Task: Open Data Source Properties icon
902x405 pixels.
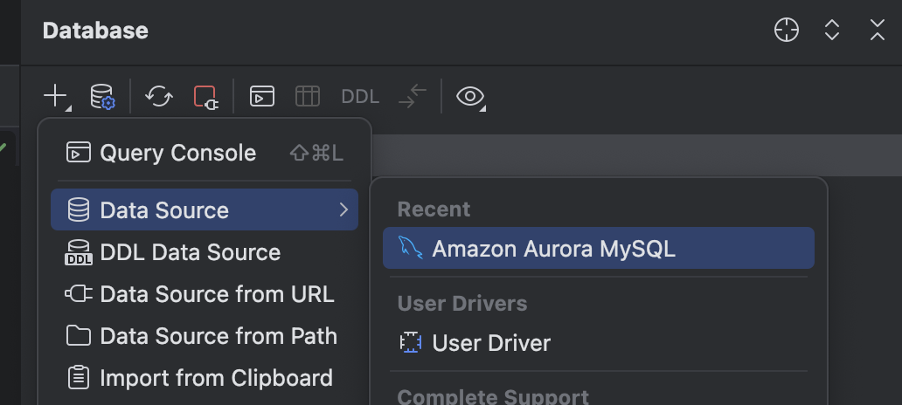Action: pos(102,96)
